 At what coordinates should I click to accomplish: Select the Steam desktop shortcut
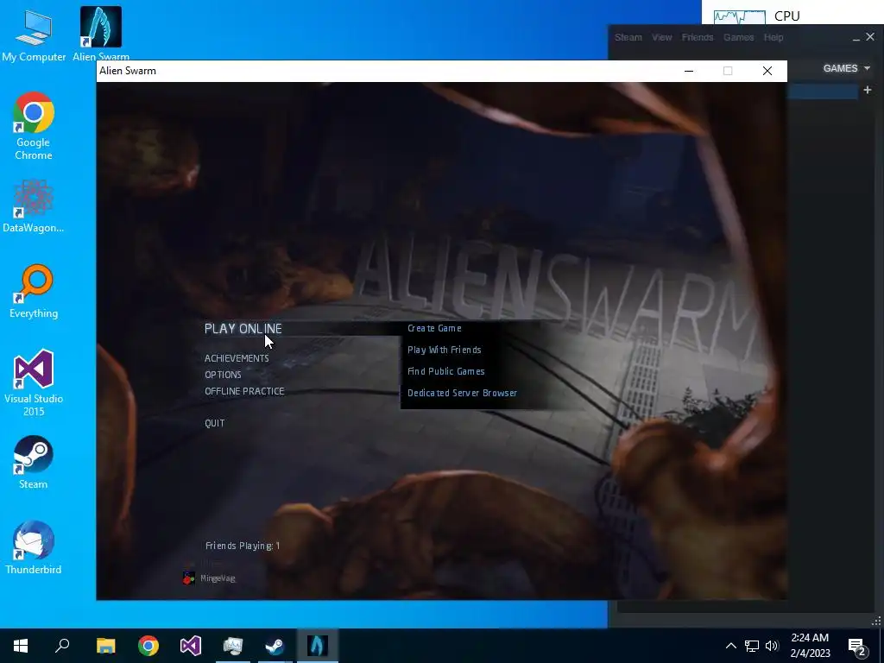(x=34, y=463)
